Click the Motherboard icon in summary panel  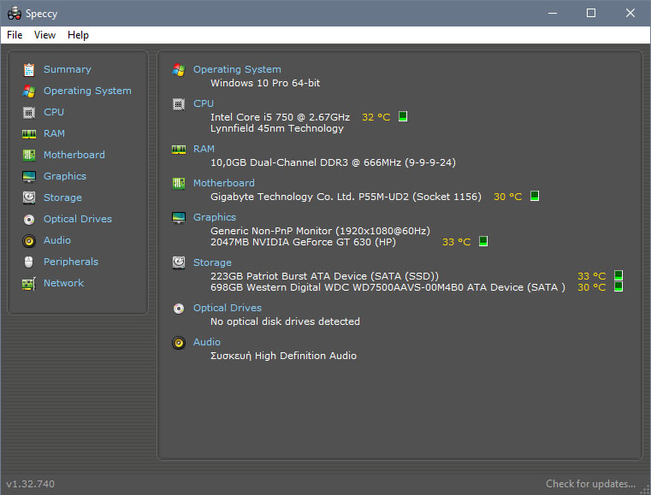tap(179, 184)
